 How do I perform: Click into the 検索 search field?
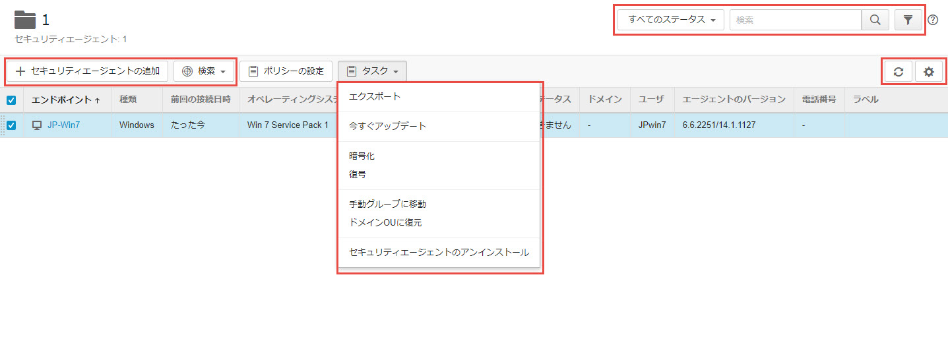795,20
